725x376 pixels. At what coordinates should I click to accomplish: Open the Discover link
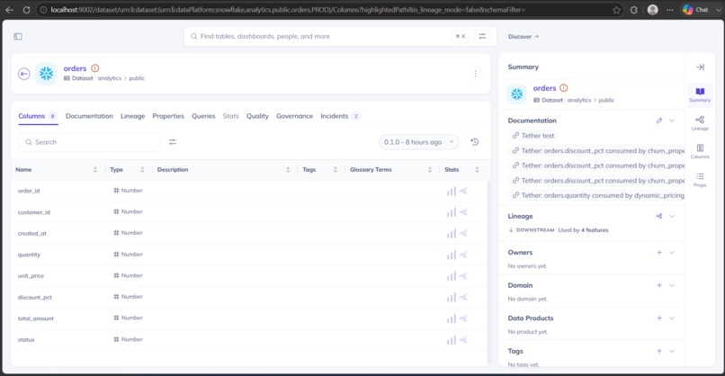[x=524, y=37]
